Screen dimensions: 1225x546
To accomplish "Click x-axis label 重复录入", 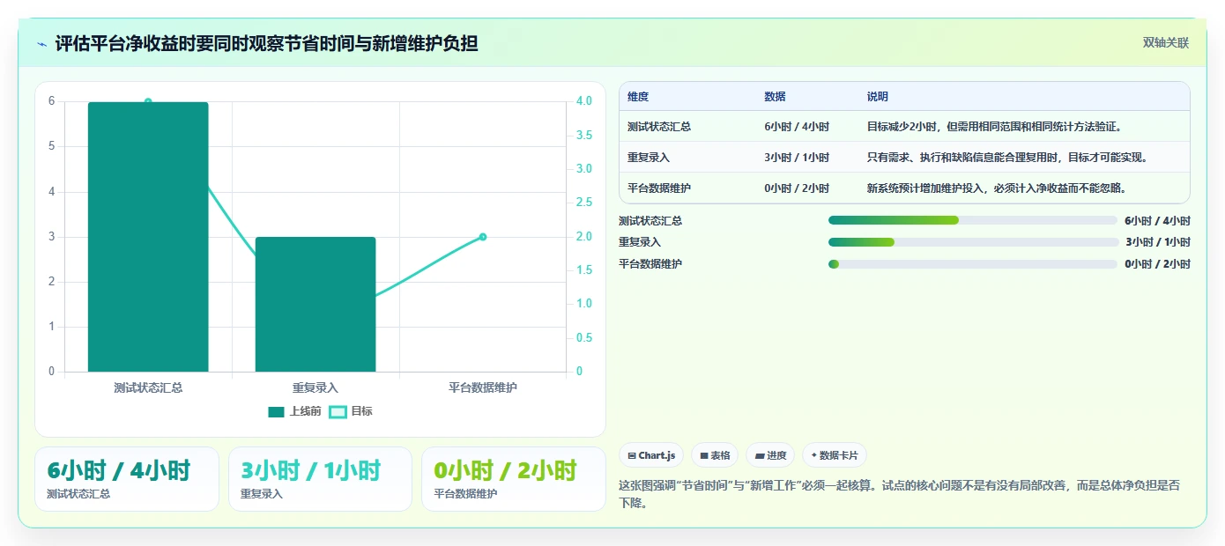I will pyautogui.click(x=316, y=387).
